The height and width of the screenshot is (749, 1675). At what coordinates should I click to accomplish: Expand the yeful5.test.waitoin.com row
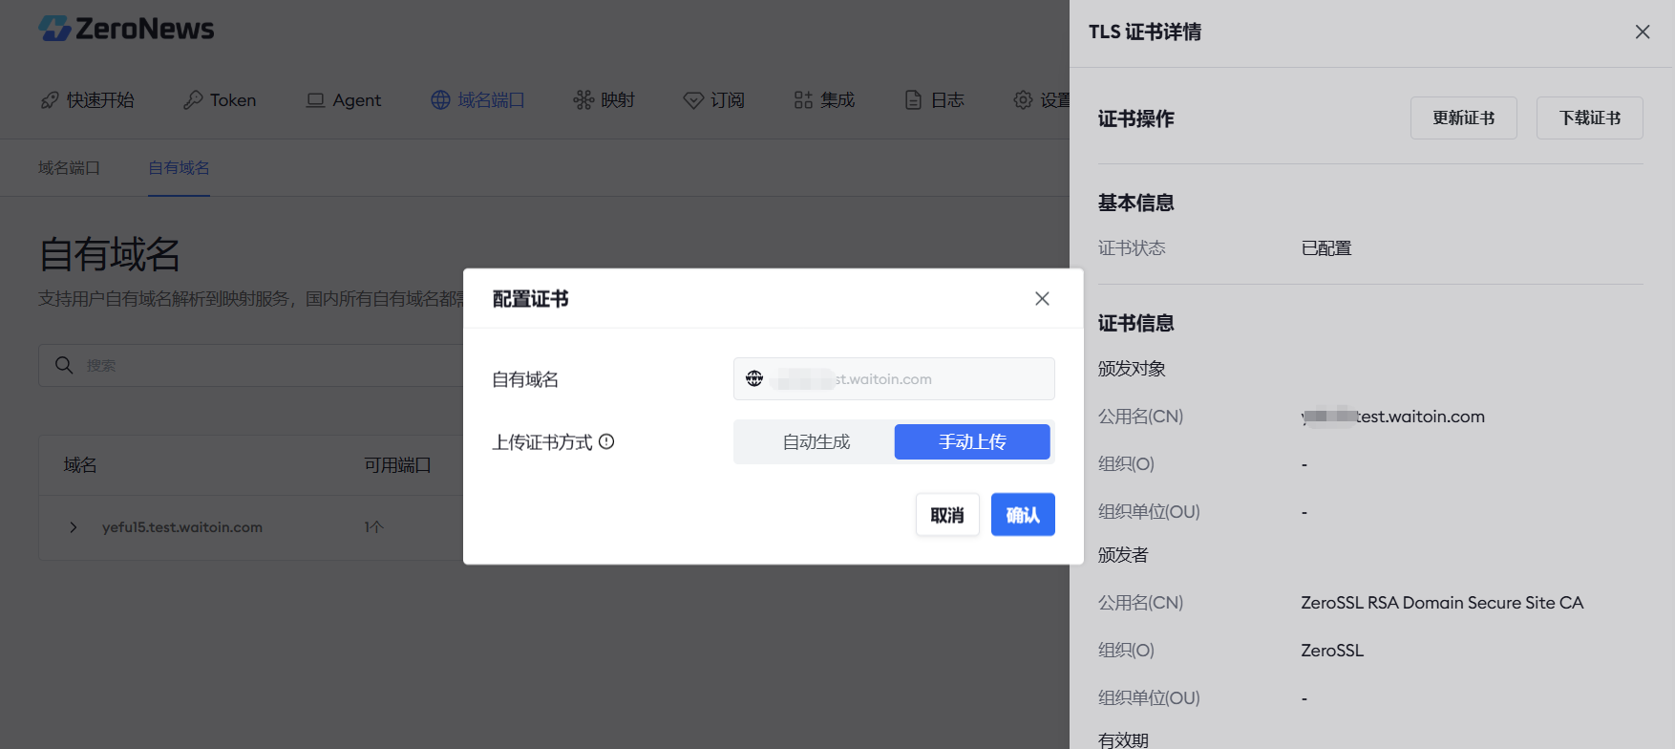(74, 527)
